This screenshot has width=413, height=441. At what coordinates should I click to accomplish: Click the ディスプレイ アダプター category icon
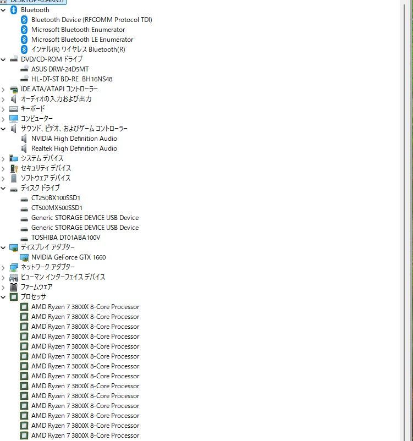pos(14,247)
